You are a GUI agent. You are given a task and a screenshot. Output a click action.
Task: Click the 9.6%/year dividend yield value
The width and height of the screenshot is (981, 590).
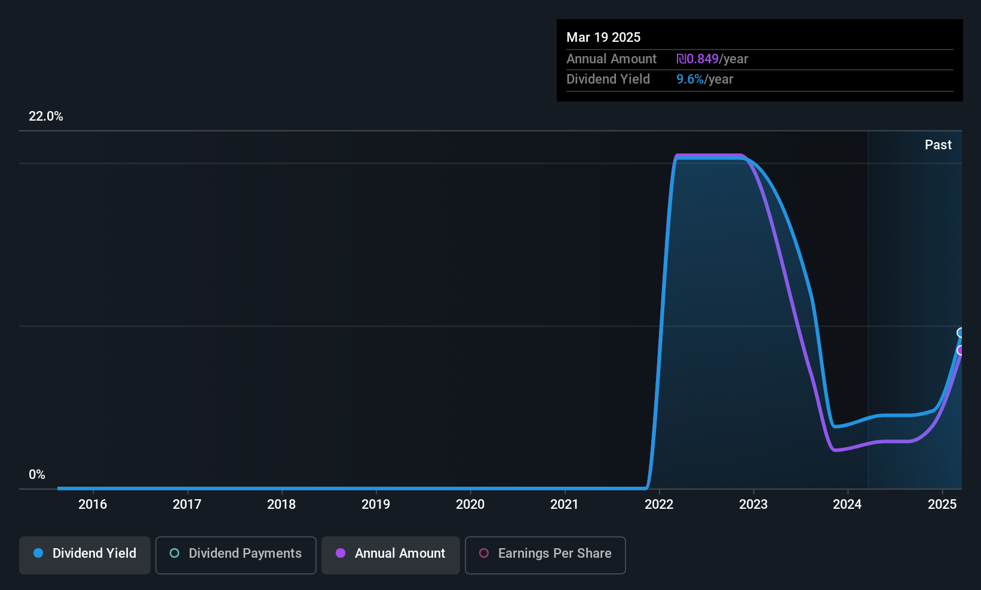(x=705, y=79)
